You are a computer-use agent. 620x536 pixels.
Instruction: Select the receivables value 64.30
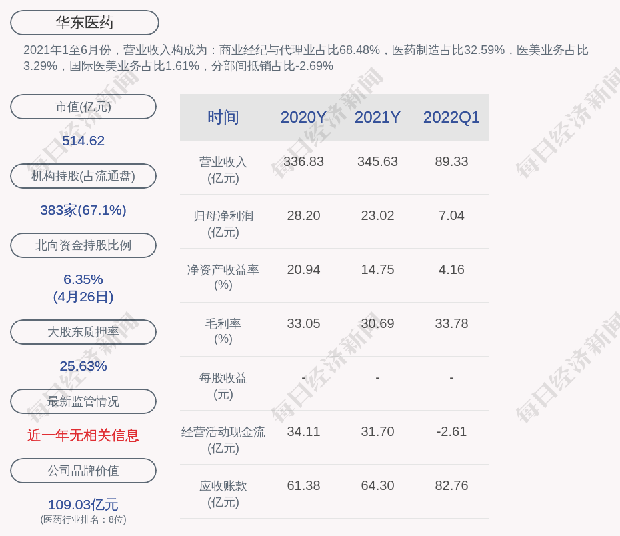(377, 485)
